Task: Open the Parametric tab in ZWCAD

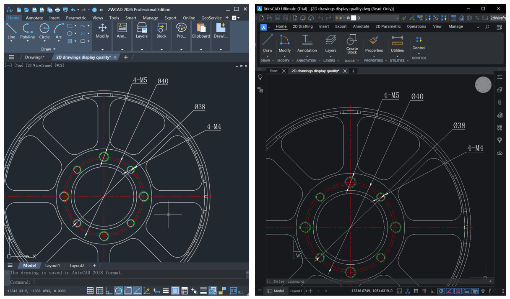Action: [76, 18]
